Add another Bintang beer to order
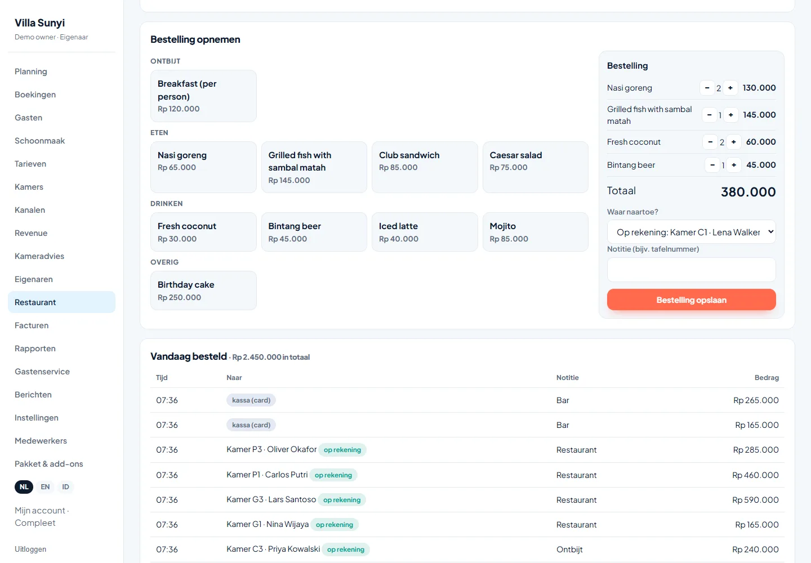Image resolution: width=811 pixels, height=563 pixels. pyautogui.click(x=734, y=165)
